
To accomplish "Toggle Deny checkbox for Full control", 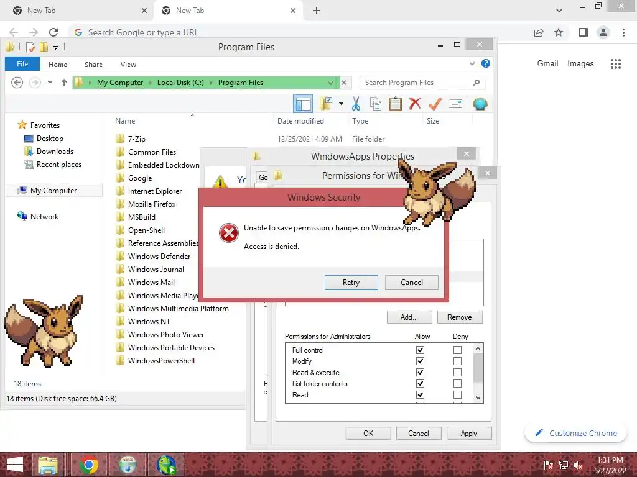I will (457, 350).
